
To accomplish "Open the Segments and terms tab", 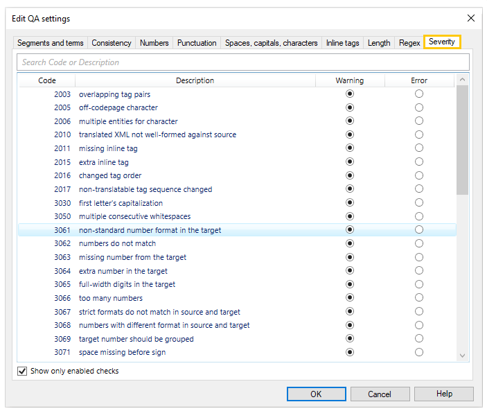I will (50, 43).
